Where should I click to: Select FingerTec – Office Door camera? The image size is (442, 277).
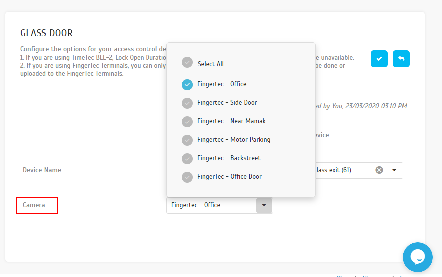pyautogui.click(x=187, y=177)
